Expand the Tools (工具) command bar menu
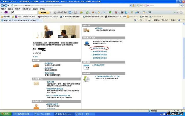 pyautogui.click(x=174, y=20)
